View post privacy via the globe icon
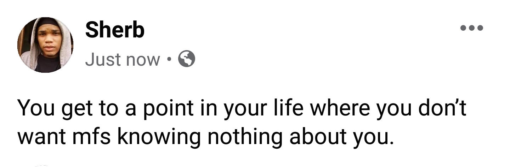510x167 pixels. pos(187,59)
